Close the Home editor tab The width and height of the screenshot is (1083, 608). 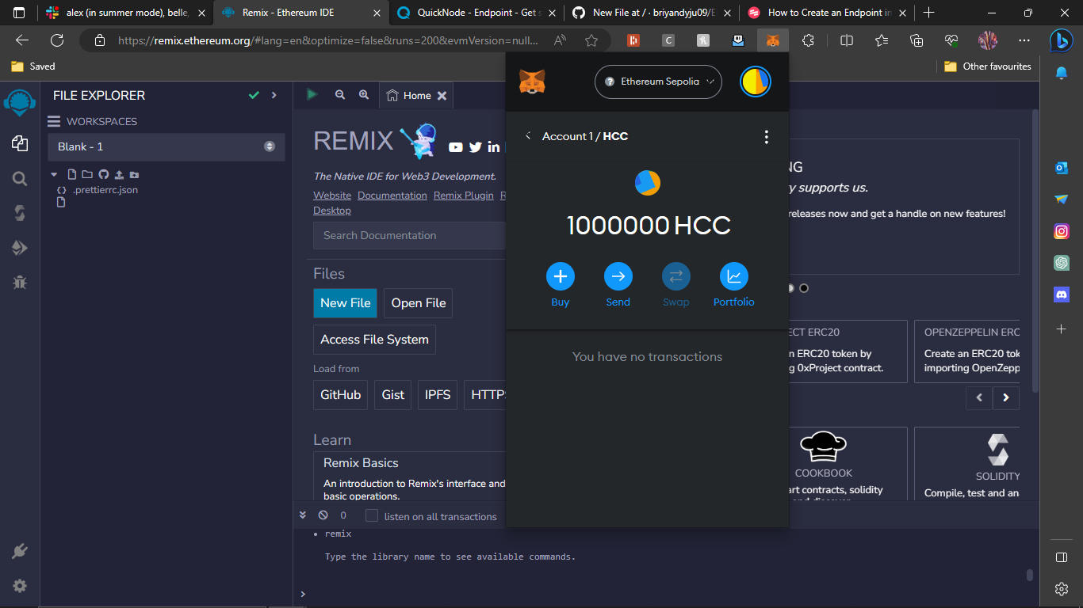coord(442,96)
